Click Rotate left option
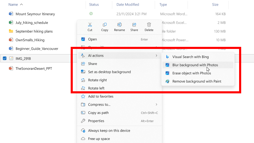Viewport: 254px width, 143px height. 96,88
